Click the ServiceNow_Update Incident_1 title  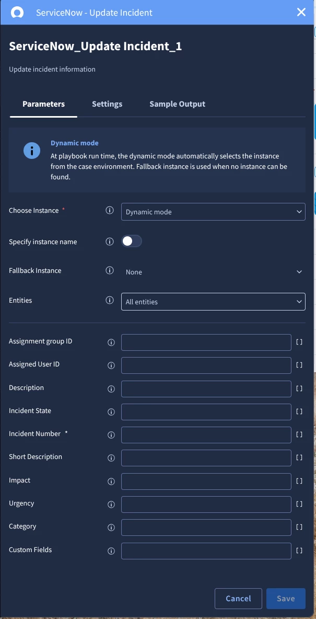(95, 46)
